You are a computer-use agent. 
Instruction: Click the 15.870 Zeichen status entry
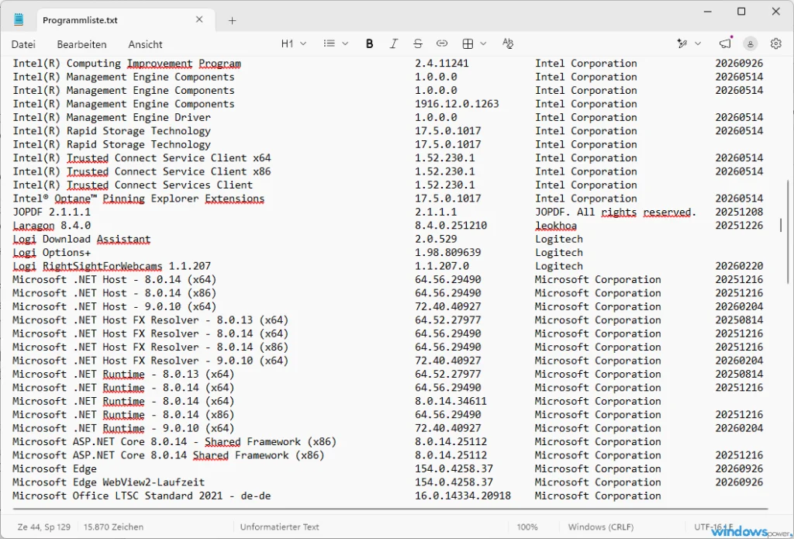tap(113, 527)
